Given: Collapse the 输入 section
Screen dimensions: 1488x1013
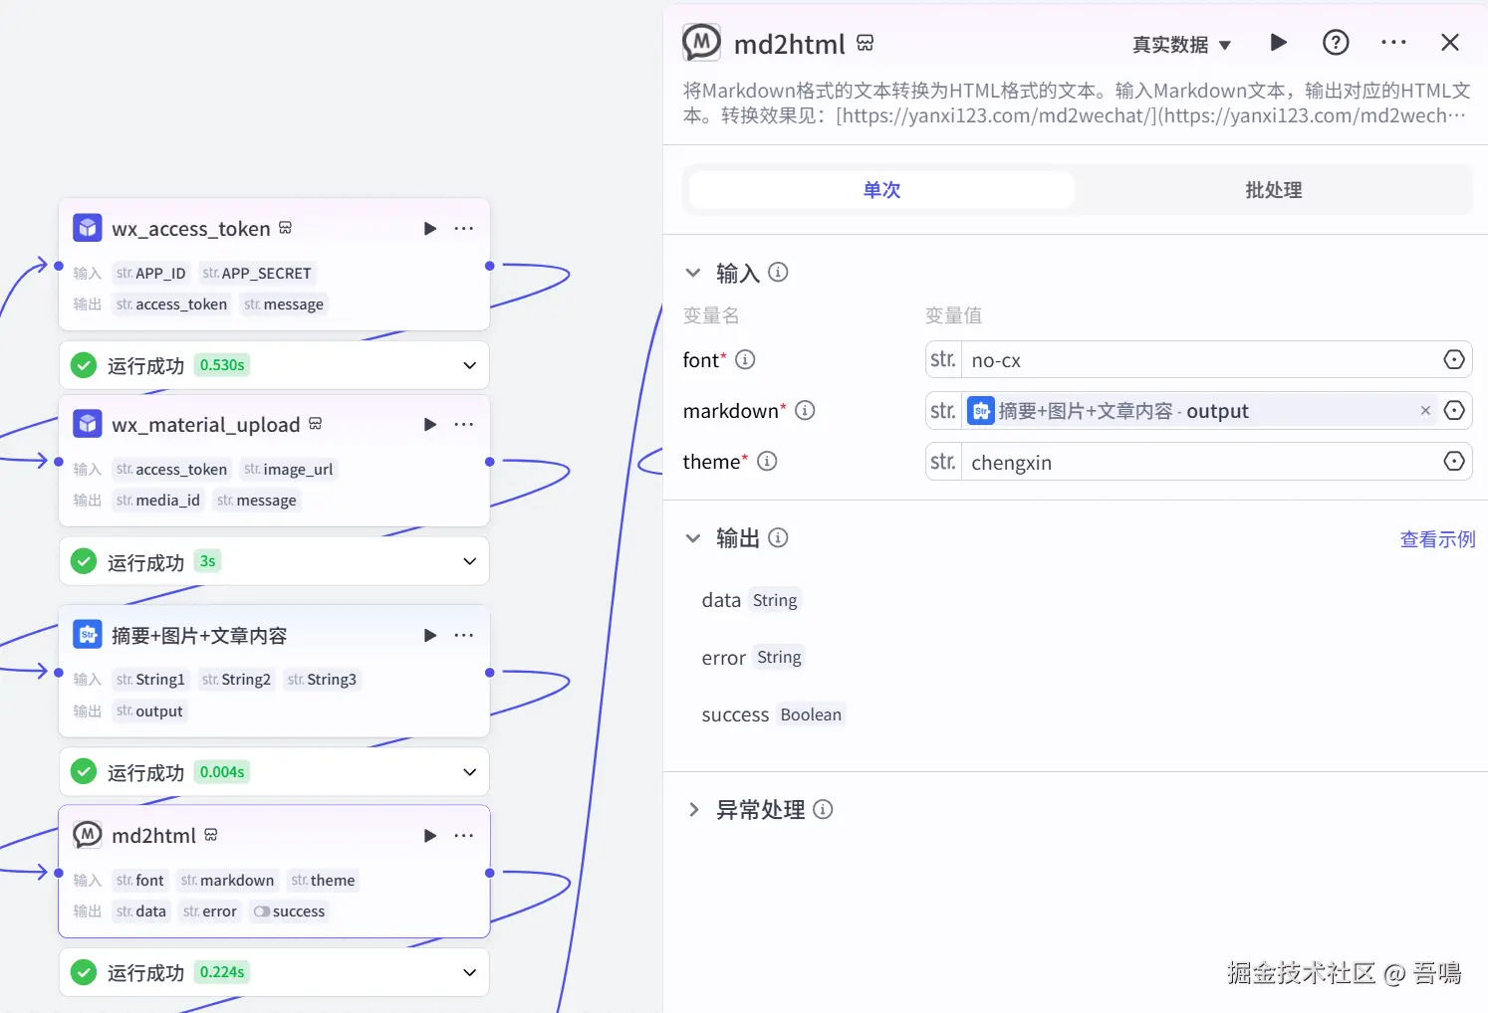Looking at the screenshot, I should pyautogui.click(x=693, y=273).
